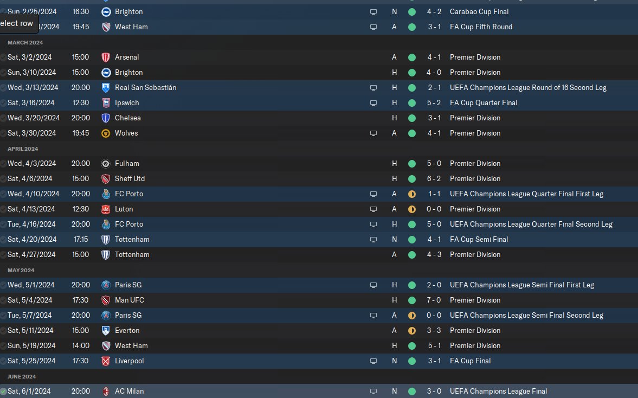Open the 7 - 0 score against Man UFC
The height and width of the screenshot is (398, 638).
434,300
